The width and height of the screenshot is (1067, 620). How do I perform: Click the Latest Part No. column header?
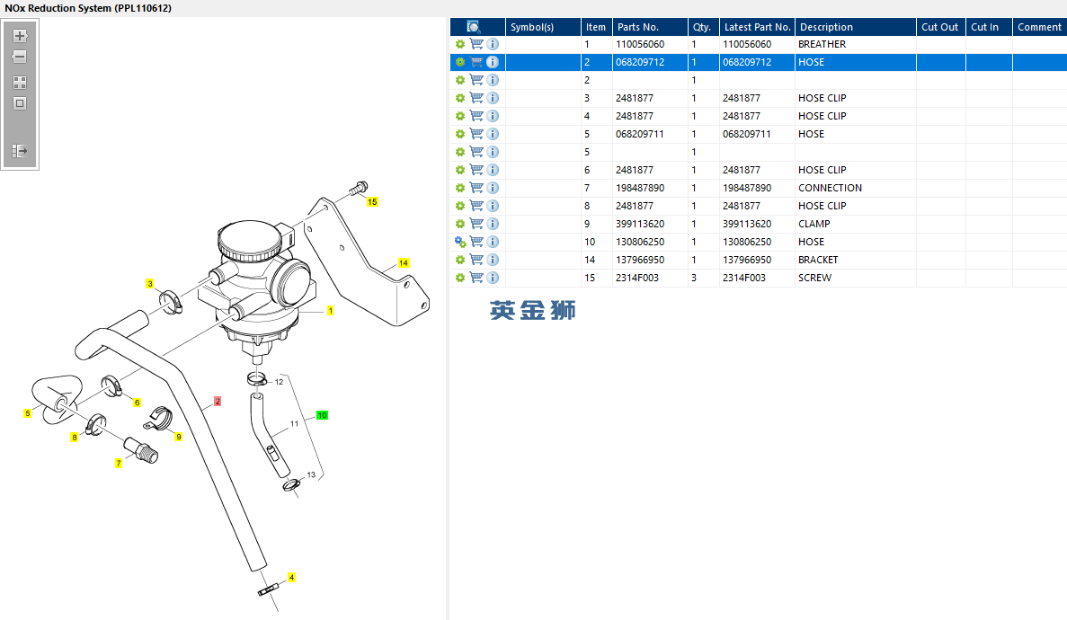757,27
